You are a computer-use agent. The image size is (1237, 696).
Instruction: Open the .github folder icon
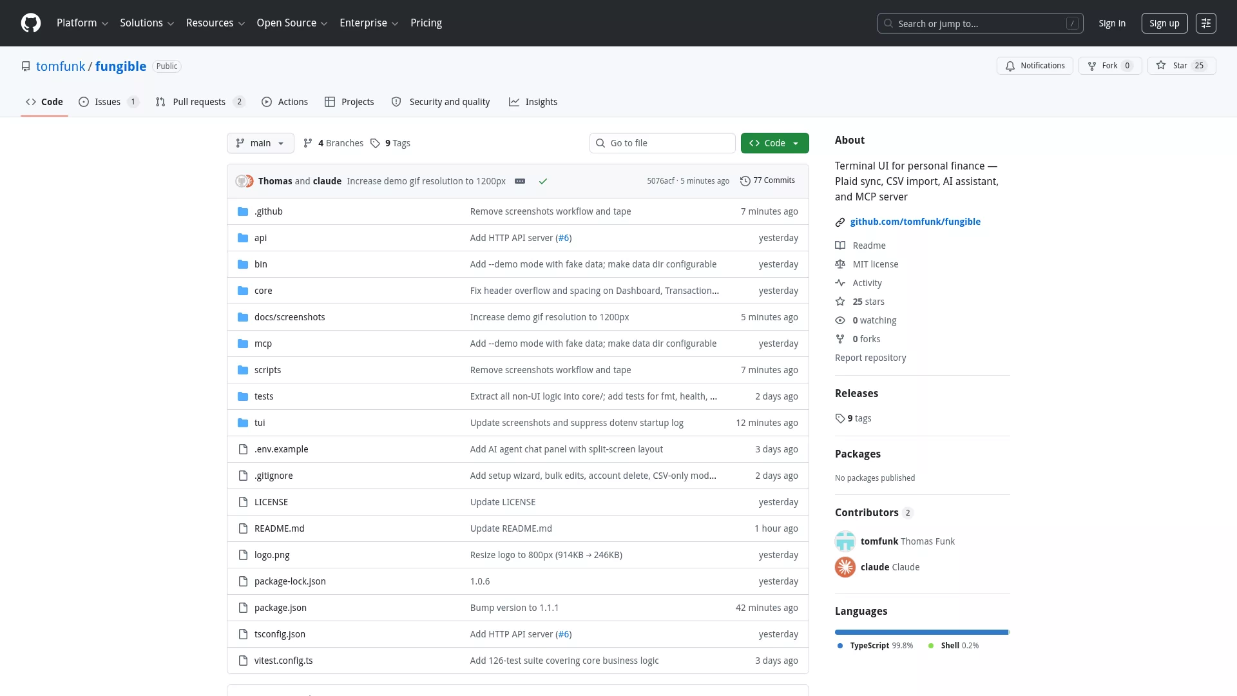coord(243,211)
